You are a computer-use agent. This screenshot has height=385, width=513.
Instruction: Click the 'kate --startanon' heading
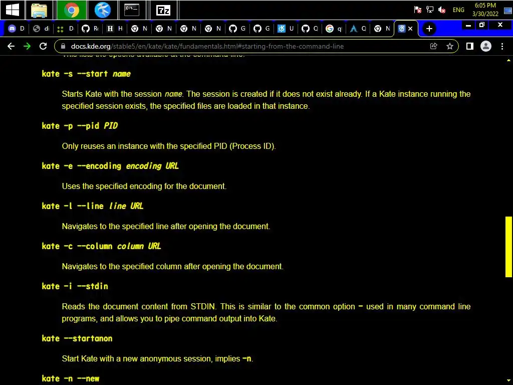coord(77,338)
